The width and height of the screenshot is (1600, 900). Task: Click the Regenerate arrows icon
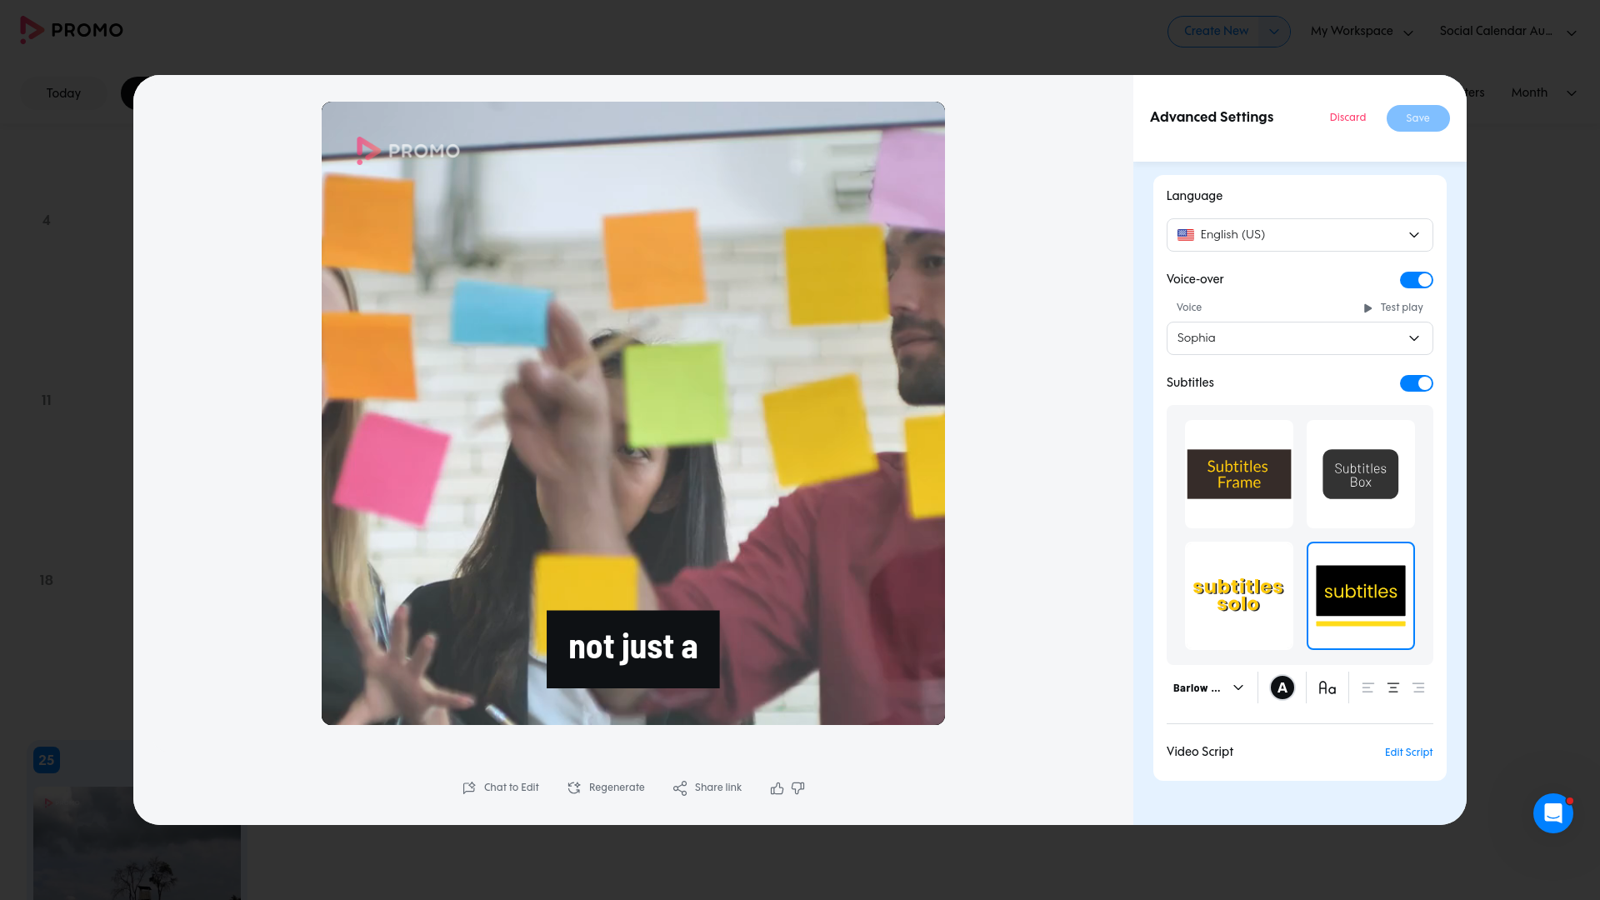(x=574, y=787)
